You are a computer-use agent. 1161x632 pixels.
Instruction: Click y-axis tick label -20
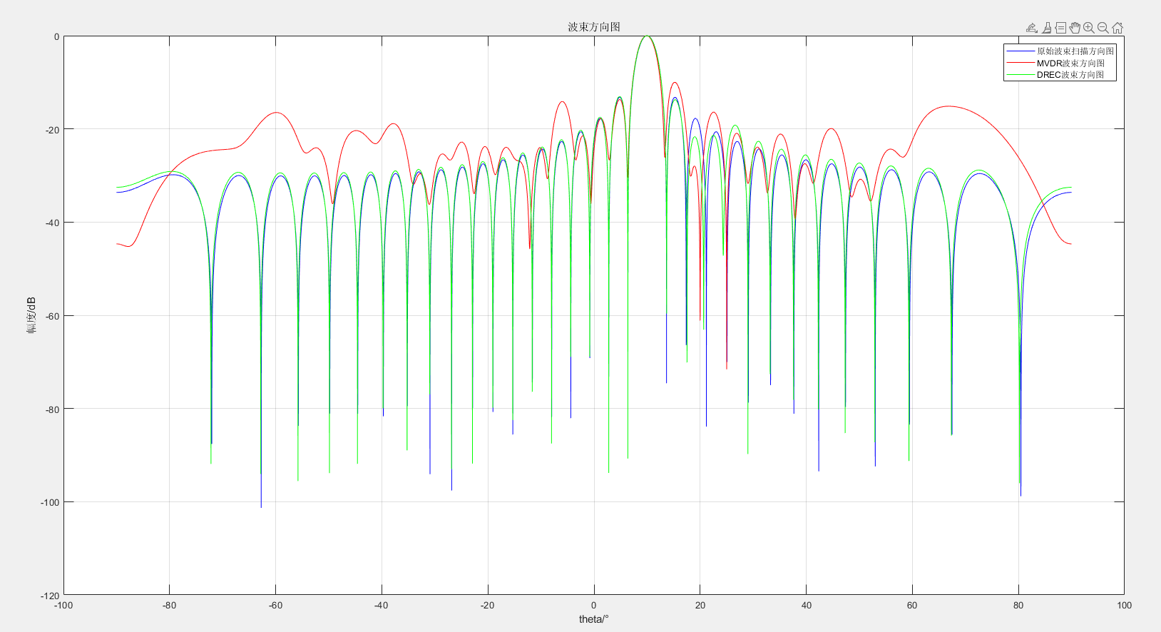tap(52, 130)
